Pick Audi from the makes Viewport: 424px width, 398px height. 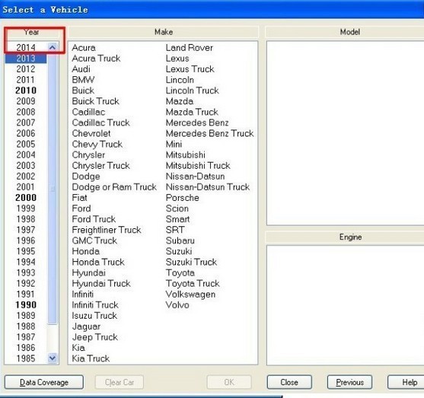tap(81, 69)
